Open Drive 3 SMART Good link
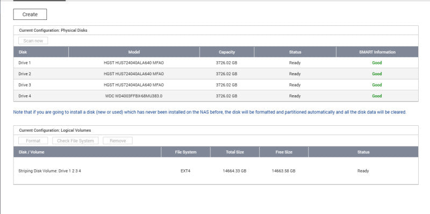 pos(377,85)
